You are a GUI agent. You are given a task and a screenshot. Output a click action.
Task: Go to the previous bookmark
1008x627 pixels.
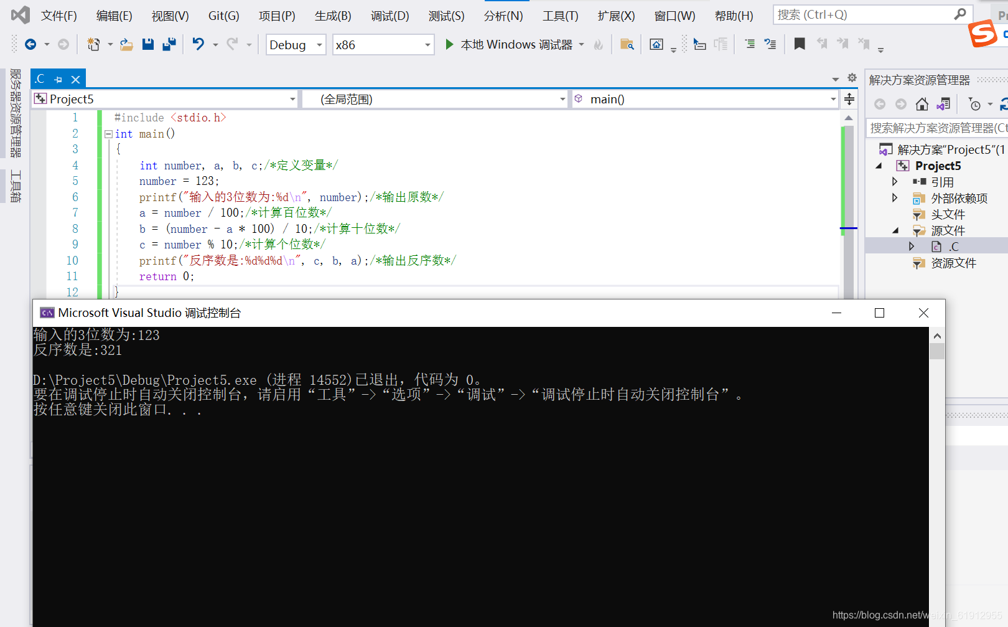pyautogui.click(x=822, y=44)
